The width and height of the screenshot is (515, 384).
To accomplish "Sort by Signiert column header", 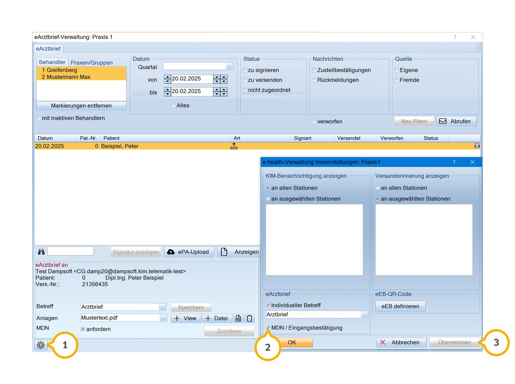I will pos(312,138).
